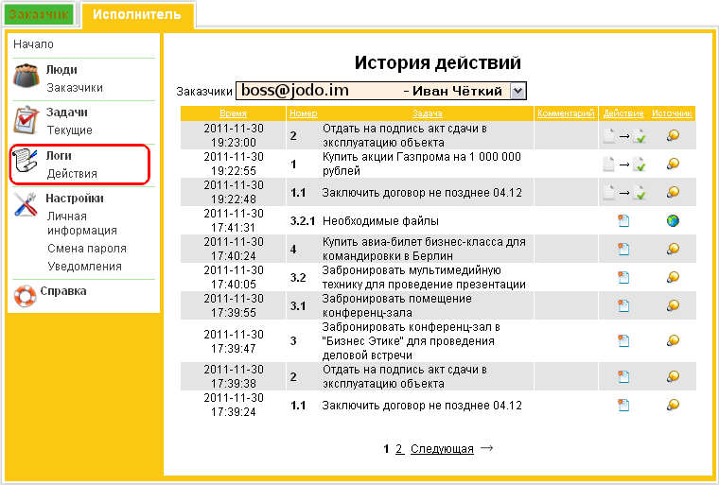Click the globe source icon for task 3.2.1
This screenshot has height=485, width=719.
[x=673, y=221]
